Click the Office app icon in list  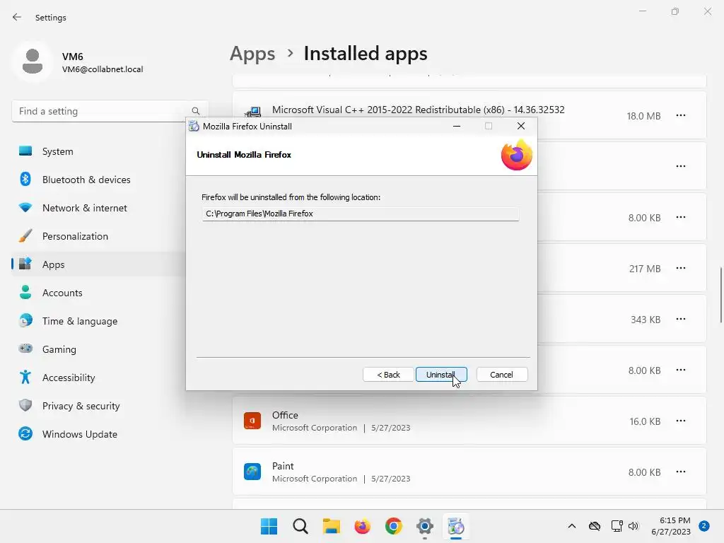[252, 421]
